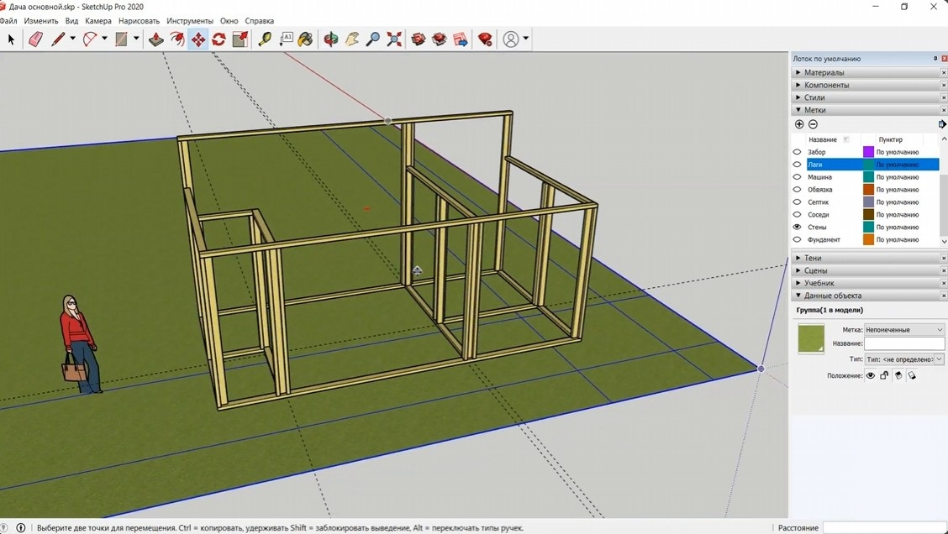Show the Лаги tag
The width and height of the screenshot is (948, 534).
point(797,165)
